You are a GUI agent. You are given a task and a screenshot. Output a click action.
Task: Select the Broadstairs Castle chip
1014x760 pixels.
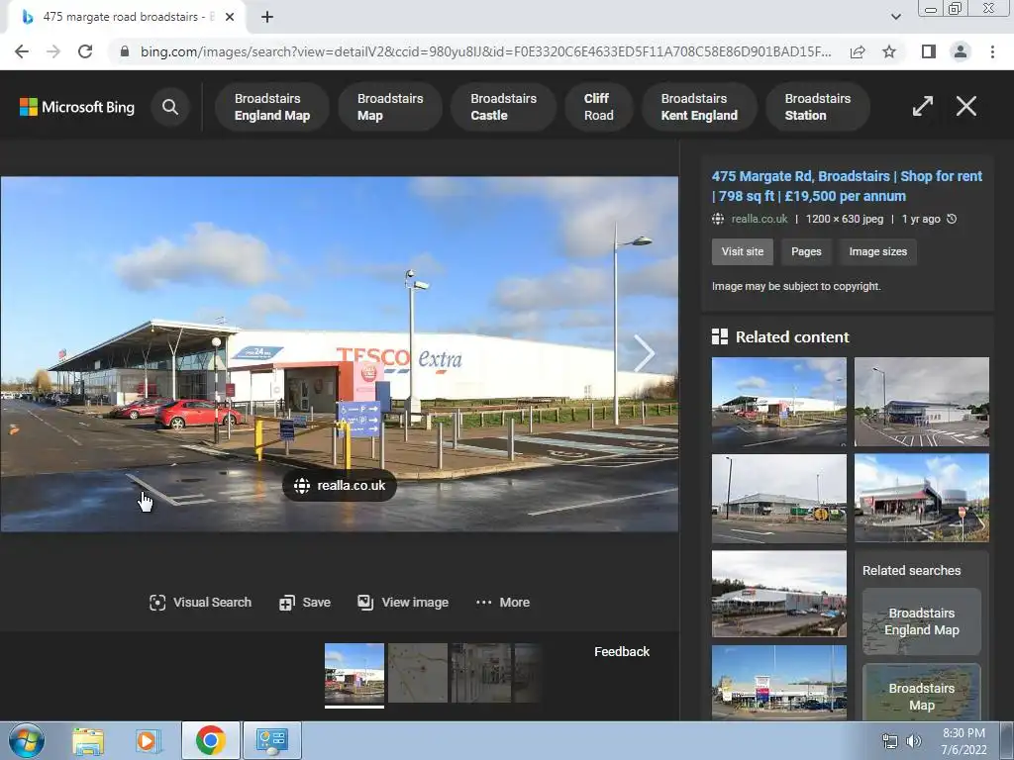click(x=503, y=107)
